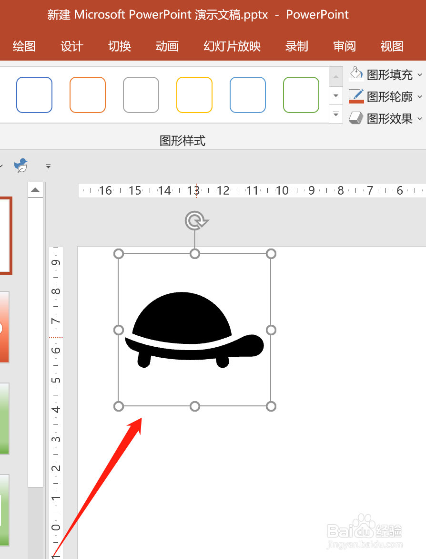Apply the light blue outline shape style
426x559 pixels.
point(248,95)
